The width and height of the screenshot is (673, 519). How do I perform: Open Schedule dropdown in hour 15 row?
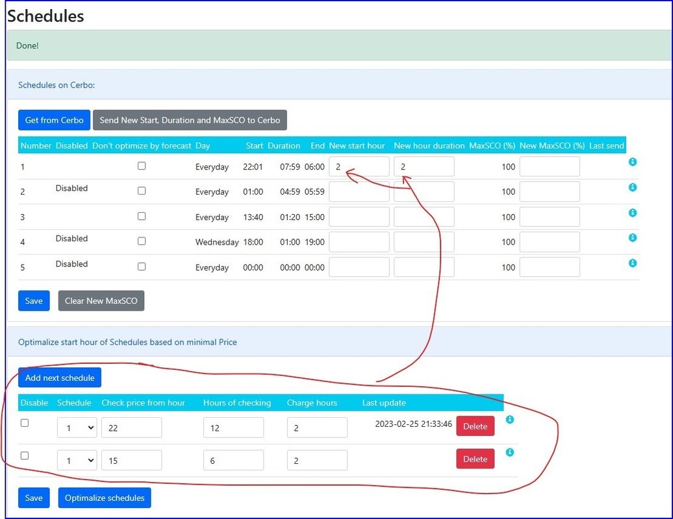pos(77,460)
